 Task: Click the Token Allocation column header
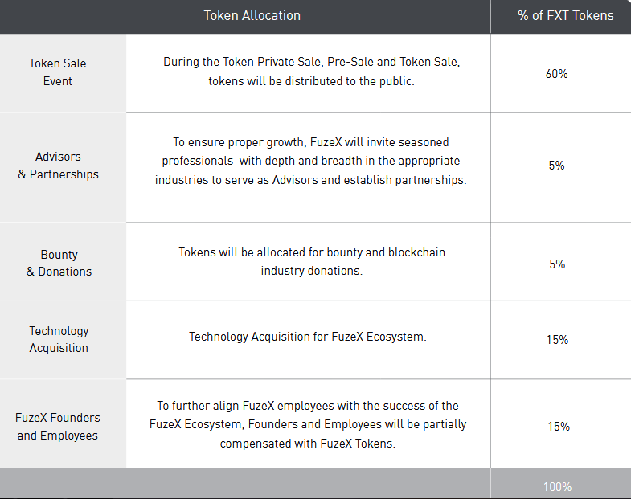252,16
